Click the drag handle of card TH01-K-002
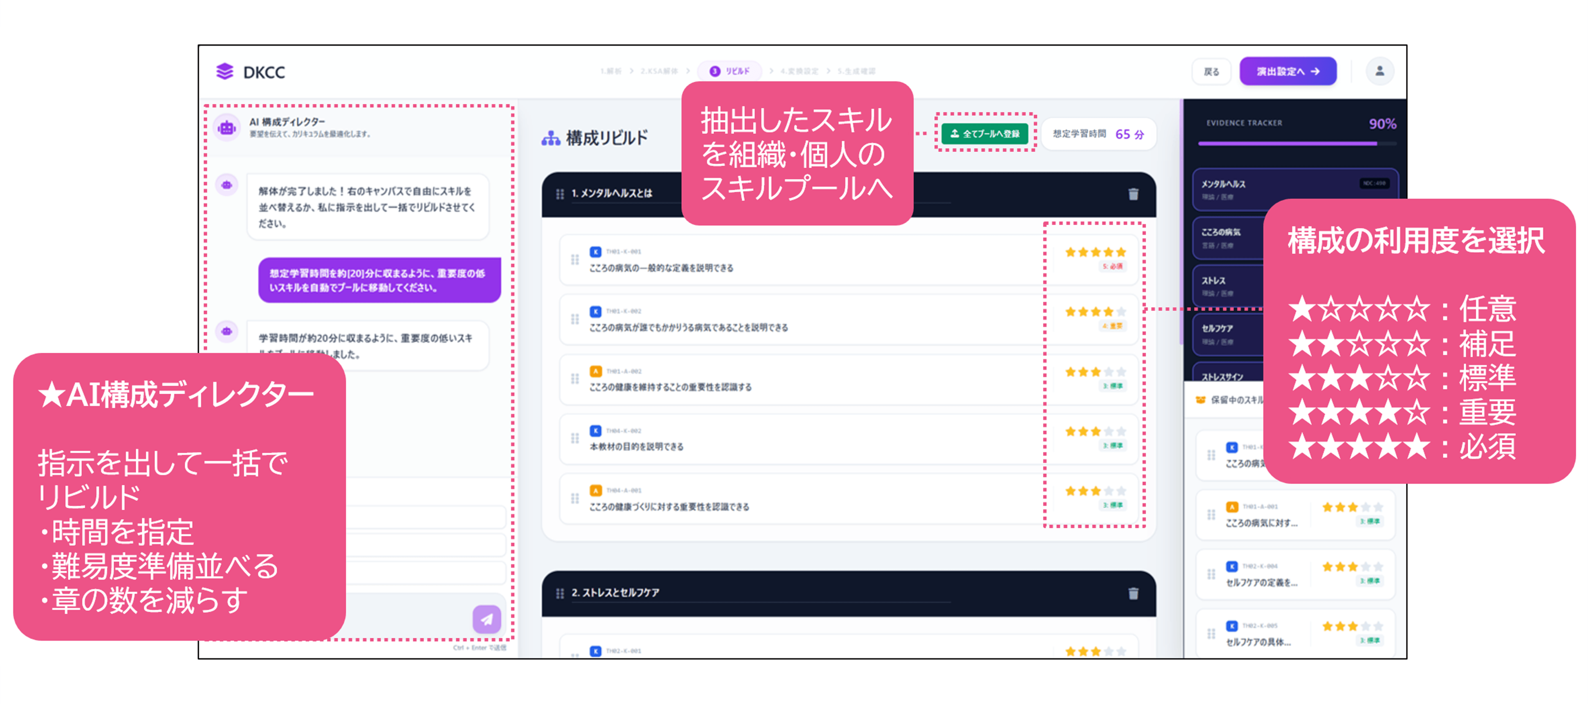Screen dimensions: 1588x704 coord(574,319)
